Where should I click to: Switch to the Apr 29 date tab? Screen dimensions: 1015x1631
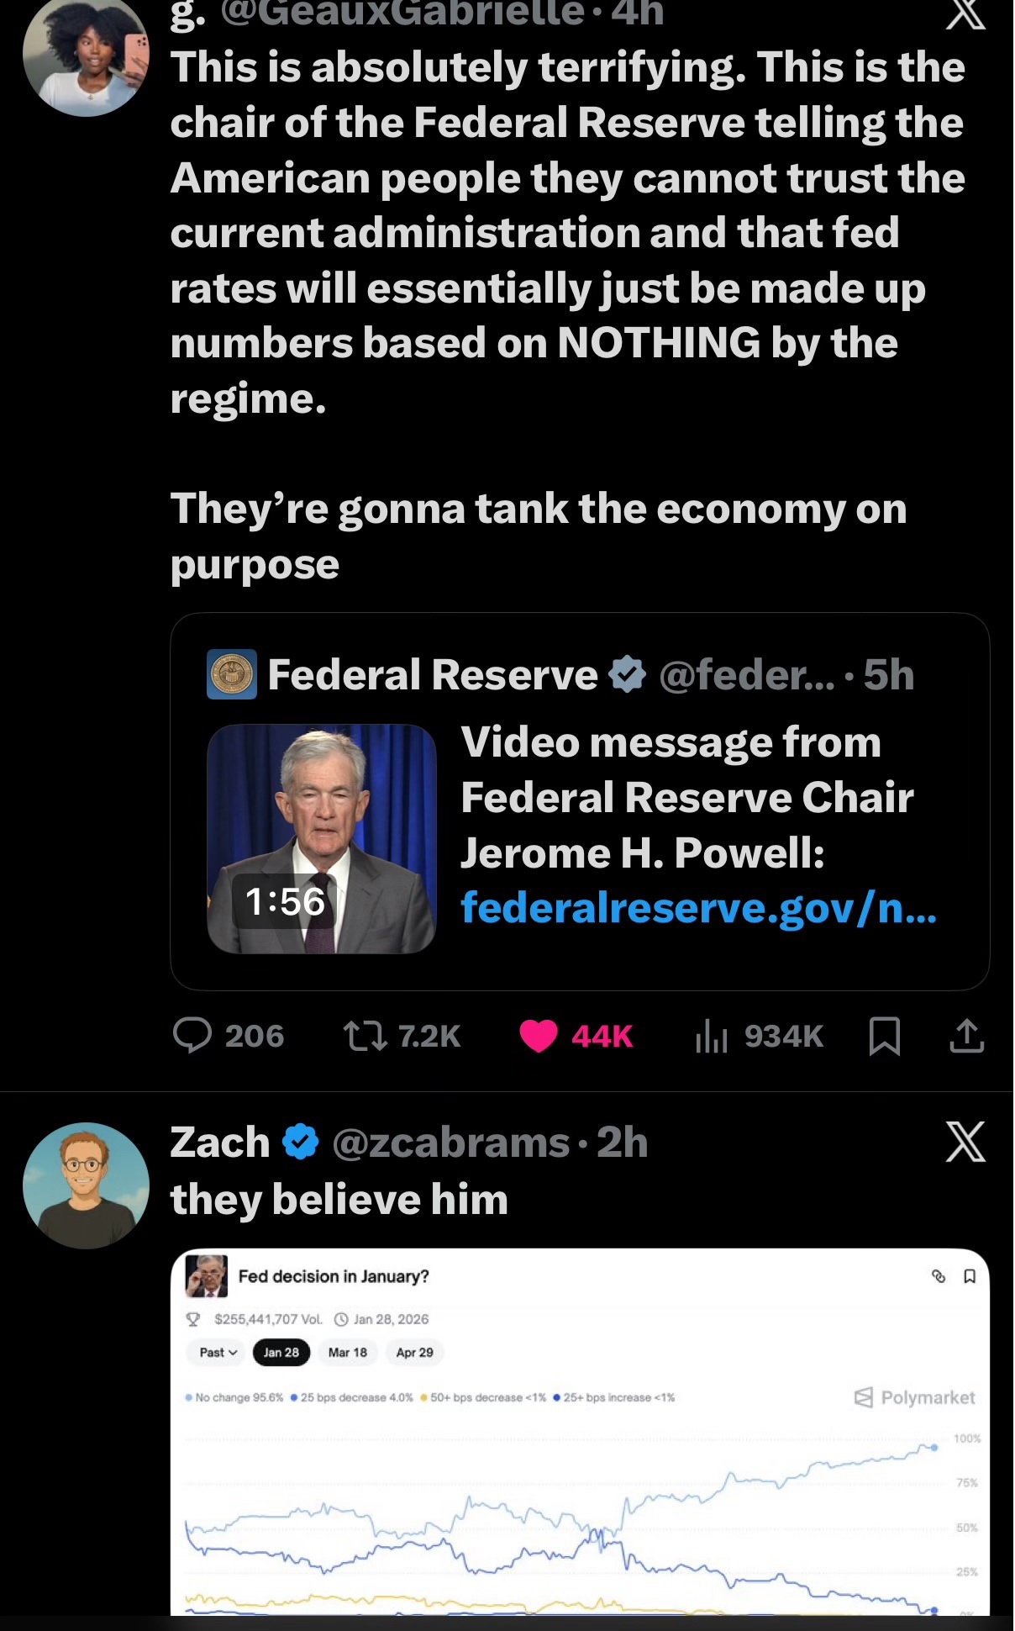click(x=414, y=1353)
